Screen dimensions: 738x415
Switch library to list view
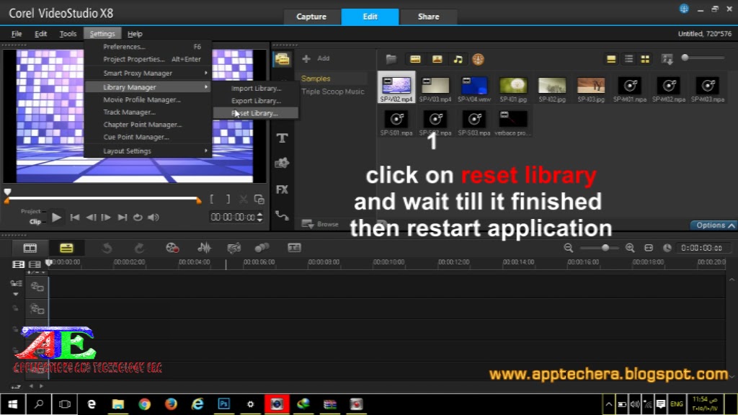tap(628, 59)
